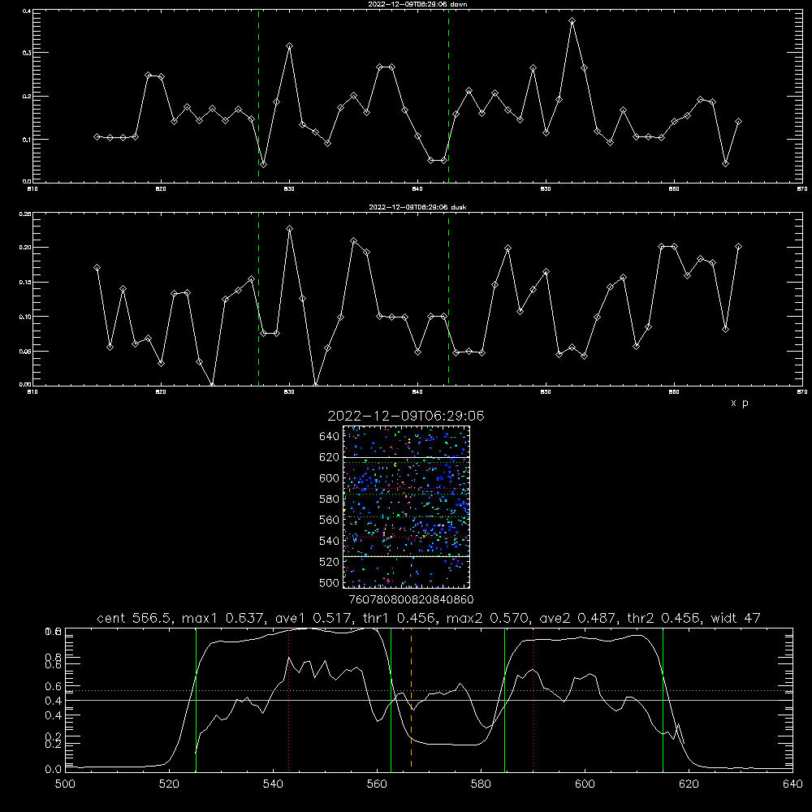Click the red dotted line near 590 in bottom plot
Image resolution: width=812 pixels, height=812 pixels.
pyautogui.click(x=533, y=699)
